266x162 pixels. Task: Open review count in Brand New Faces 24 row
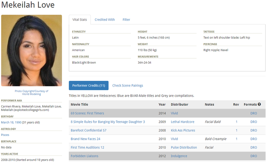click(x=237, y=139)
